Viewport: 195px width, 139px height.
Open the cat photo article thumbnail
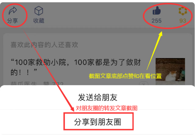[170, 71]
